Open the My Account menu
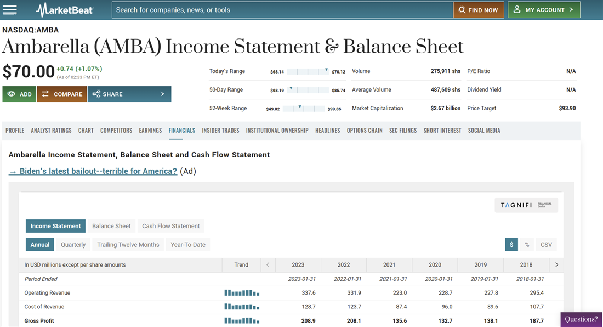Image resolution: width=603 pixels, height=327 pixels. pos(544,10)
